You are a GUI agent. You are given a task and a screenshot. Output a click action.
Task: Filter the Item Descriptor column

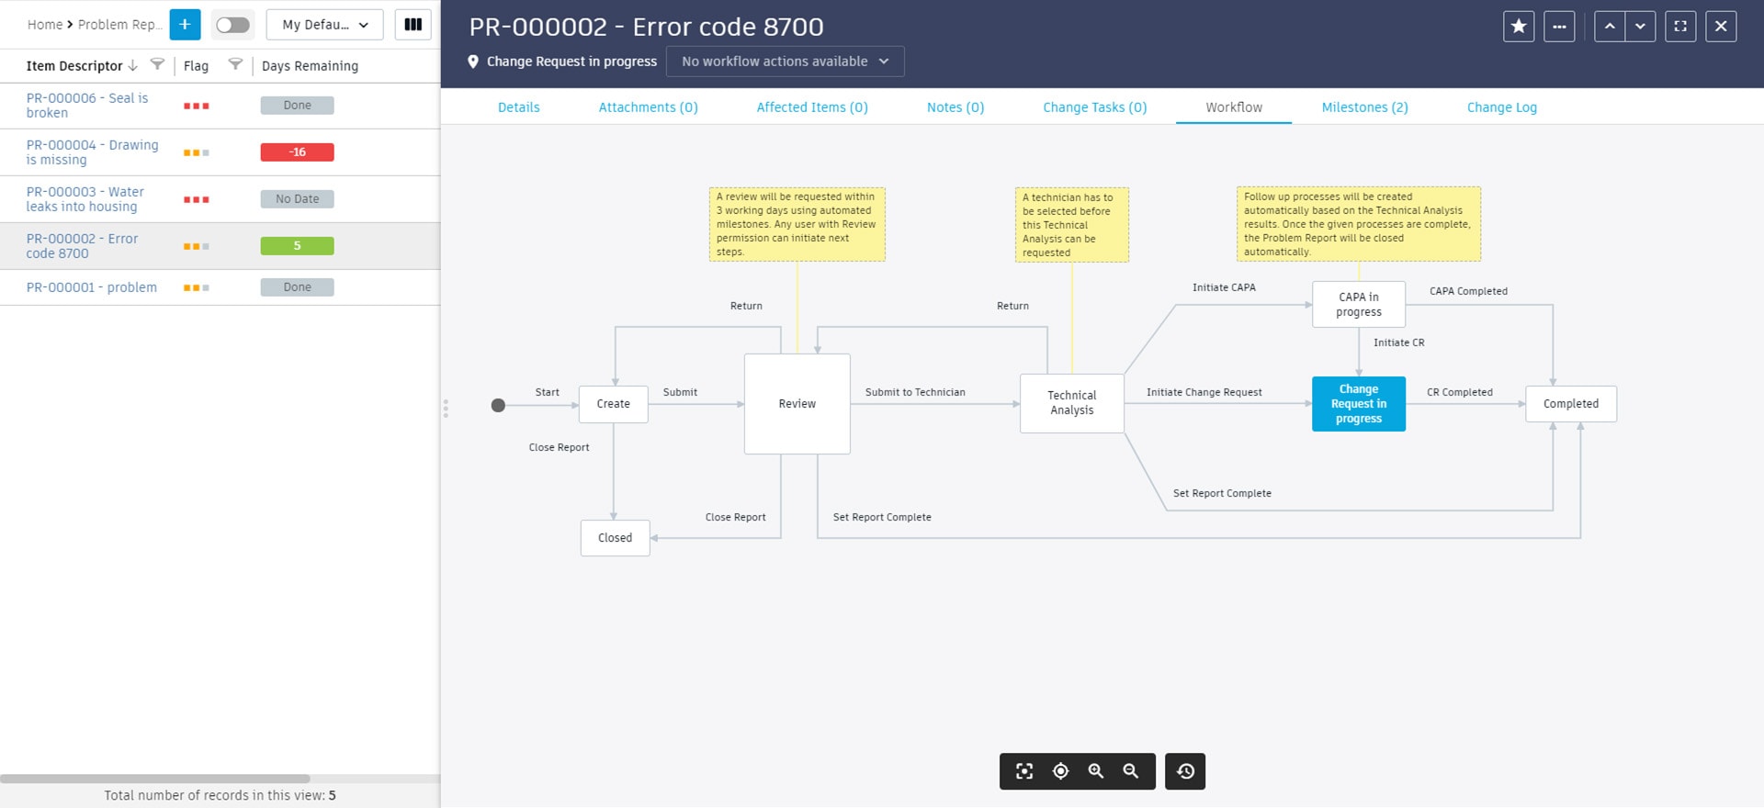point(157,65)
